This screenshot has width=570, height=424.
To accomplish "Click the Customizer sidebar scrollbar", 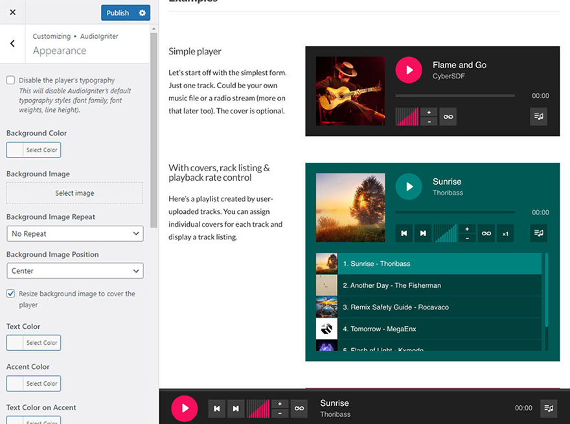I will pos(154,130).
